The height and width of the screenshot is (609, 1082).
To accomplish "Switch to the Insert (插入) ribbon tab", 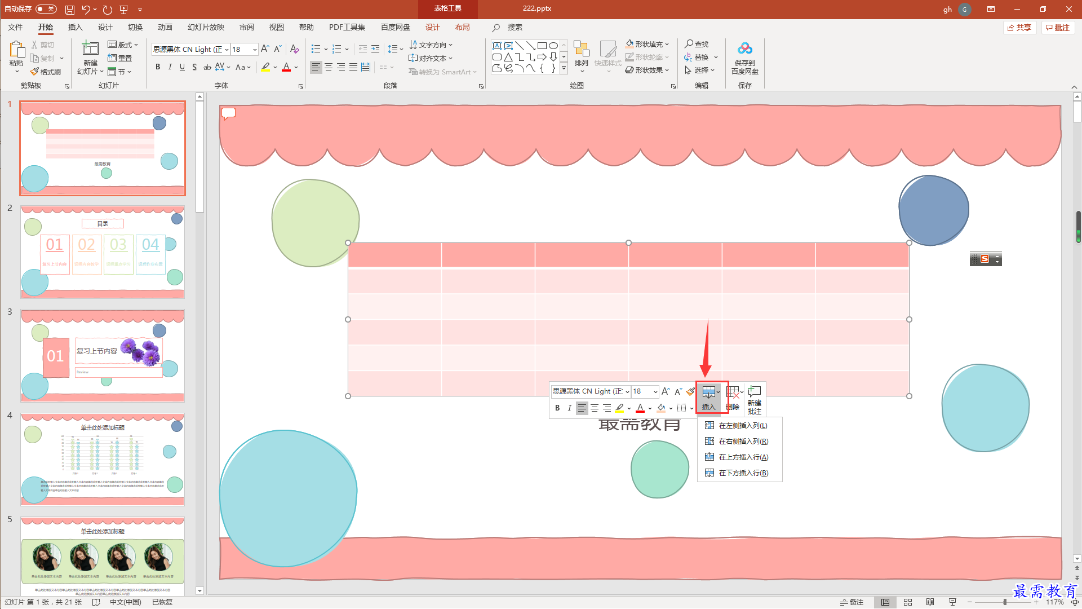I will click(75, 27).
